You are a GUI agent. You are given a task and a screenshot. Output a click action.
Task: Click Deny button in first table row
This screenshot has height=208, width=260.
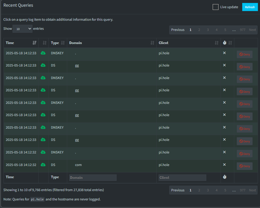point(245,54)
